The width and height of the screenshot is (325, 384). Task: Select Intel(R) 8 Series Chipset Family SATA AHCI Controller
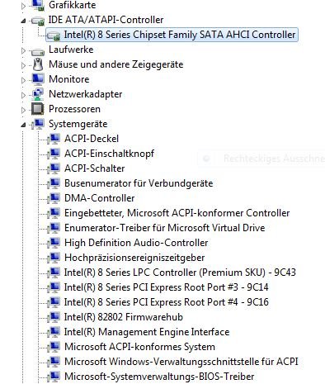180,35
